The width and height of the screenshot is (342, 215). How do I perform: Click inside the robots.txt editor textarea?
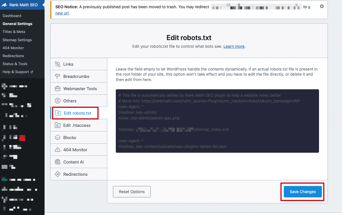click(x=217, y=121)
